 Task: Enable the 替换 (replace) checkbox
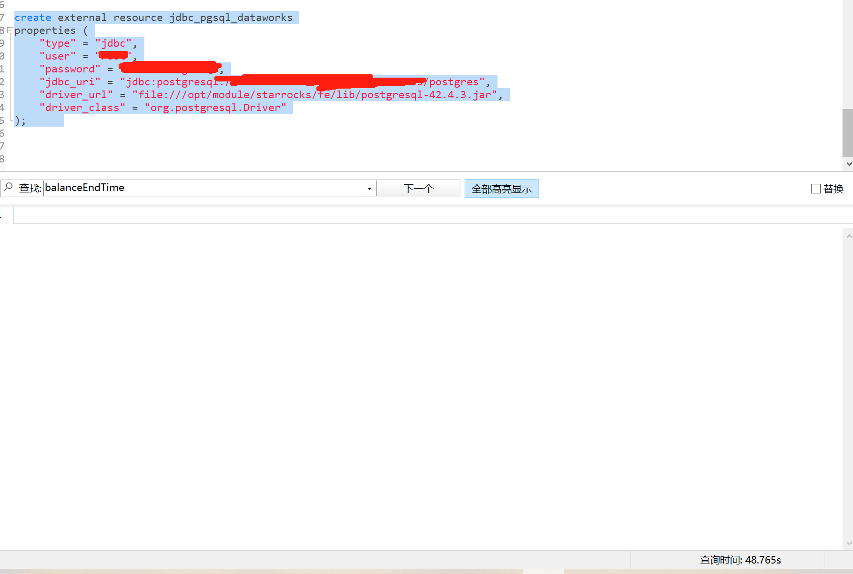pos(815,189)
